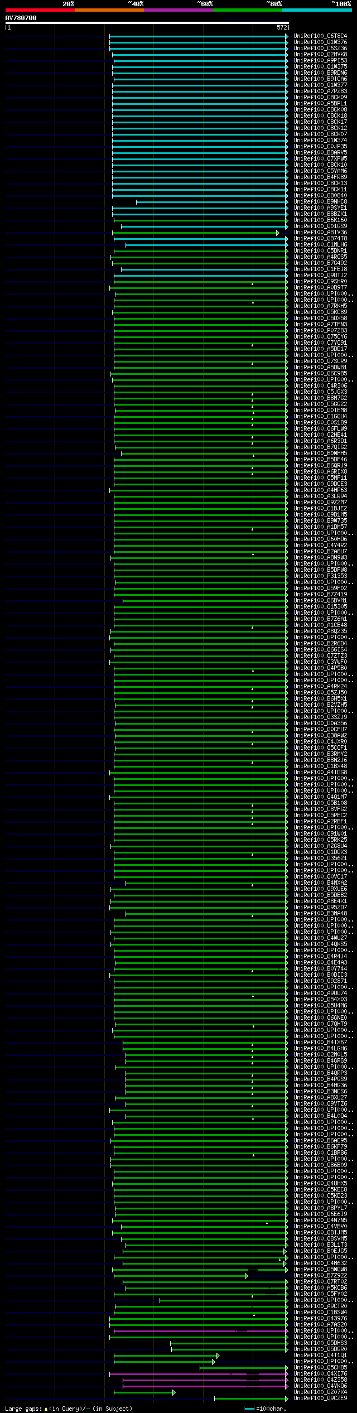Select hit label UniRef100_Q5WQW8
Image resolution: width=357 pixels, height=1413 pixels.
320,1270
